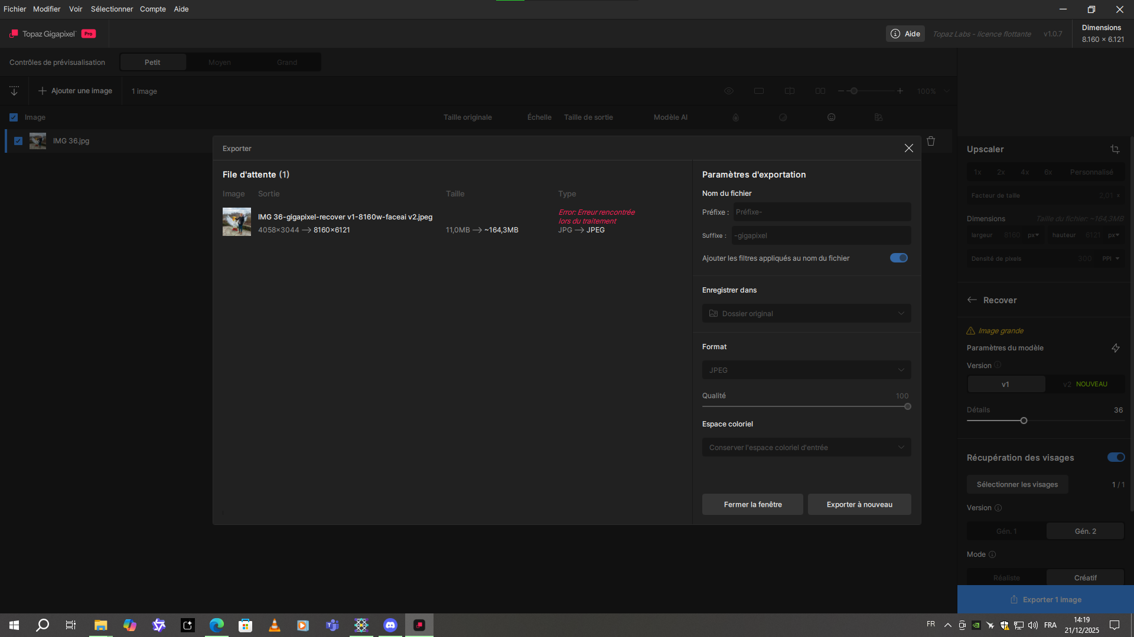Click the Exporter à nouveau button
The width and height of the screenshot is (1134, 637).
click(859, 504)
